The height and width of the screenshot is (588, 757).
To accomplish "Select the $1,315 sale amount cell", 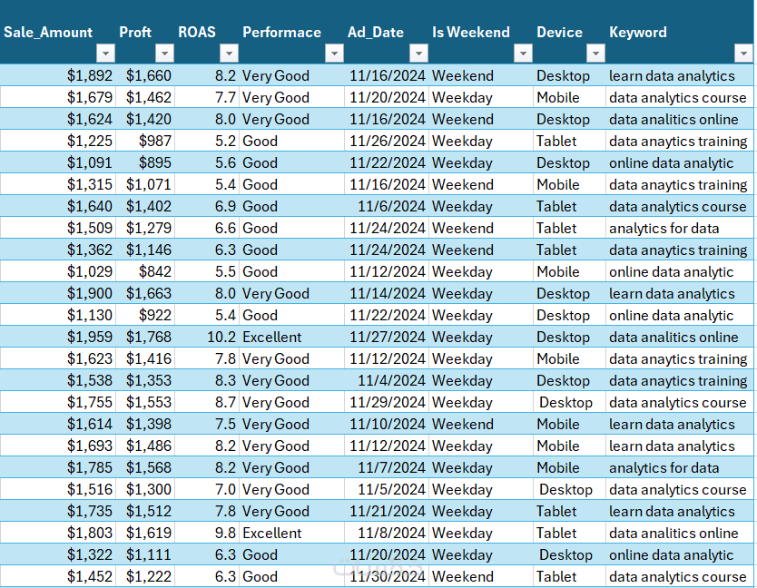I will pos(58,184).
